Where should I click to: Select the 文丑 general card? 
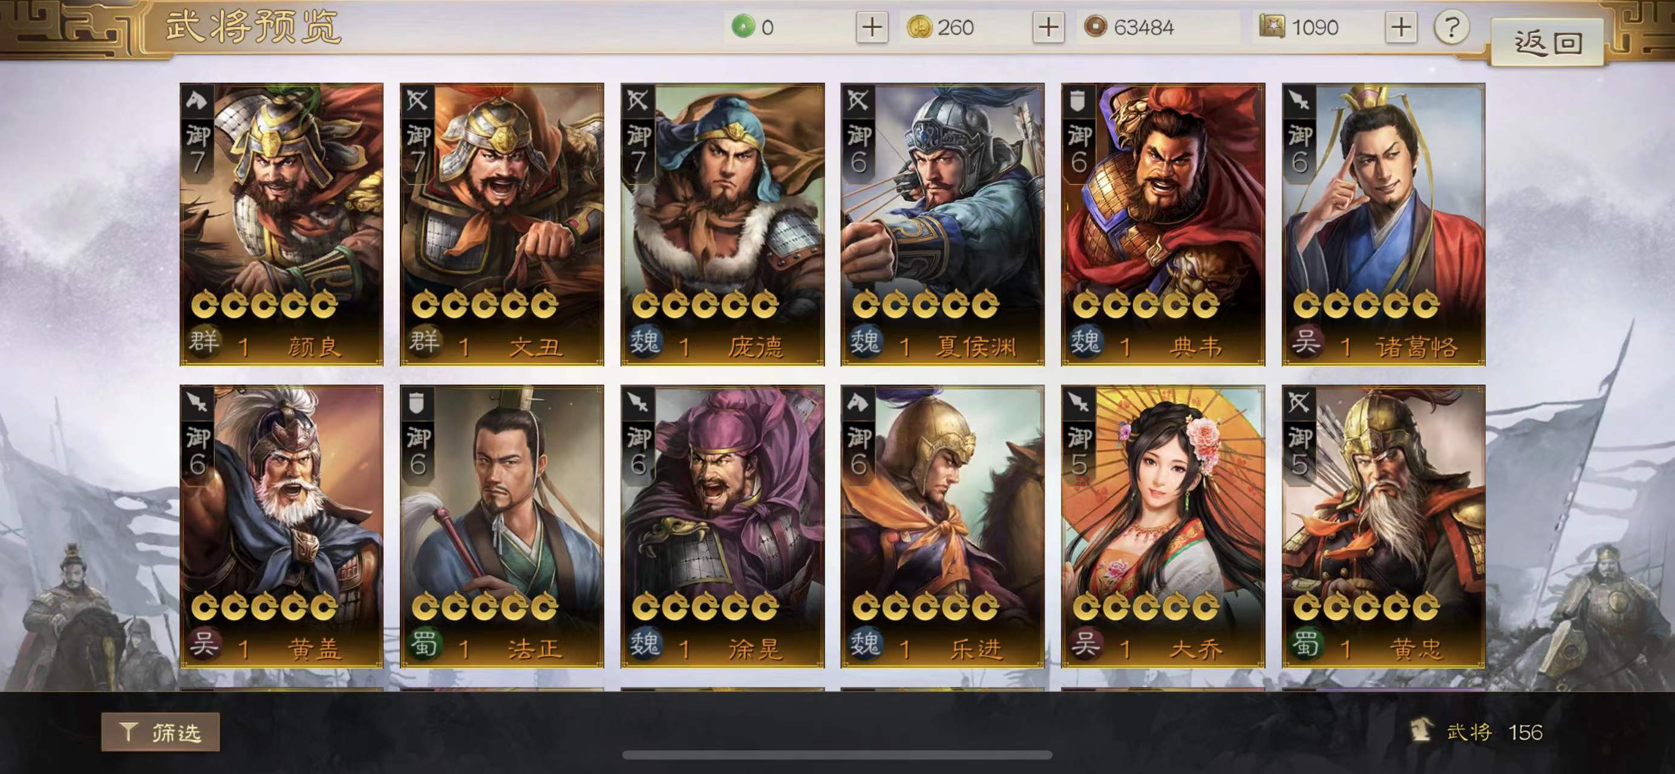click(502, 224)
